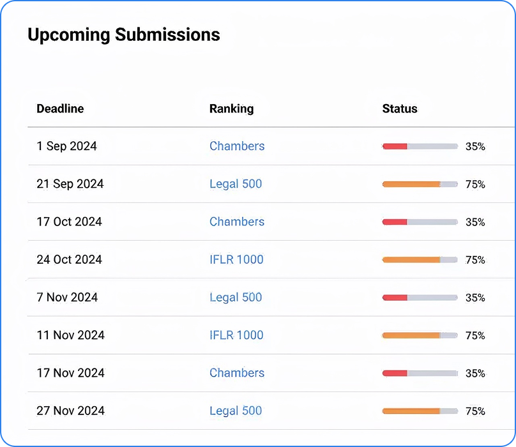The height and width of the screenshot is (447, 516).
Task: Click the progress bar for 21 Sep 2024
Action: (x=420, y=185)
